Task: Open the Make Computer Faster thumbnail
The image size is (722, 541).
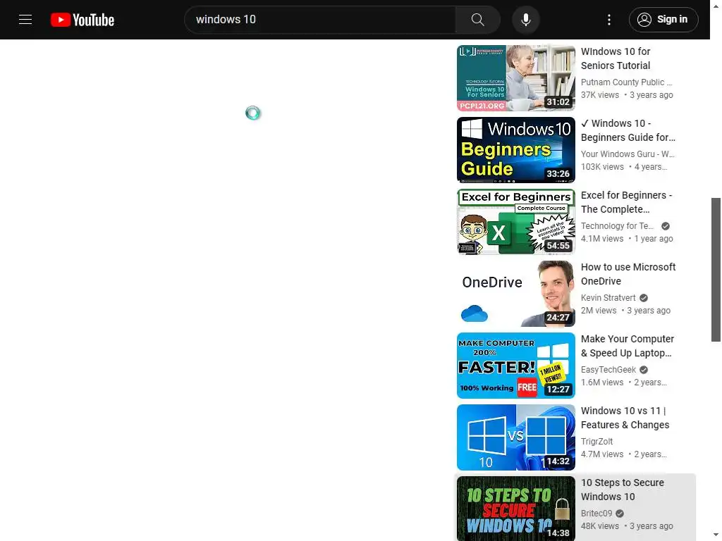Action: click(x=515, y=366)
